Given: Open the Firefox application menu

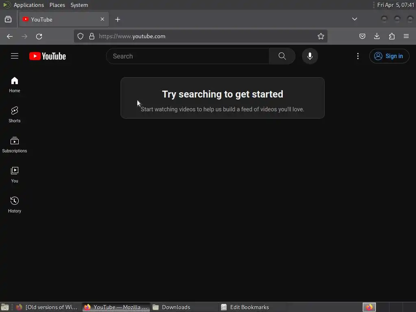Looking at the screenshot, I should coord(406,36).
